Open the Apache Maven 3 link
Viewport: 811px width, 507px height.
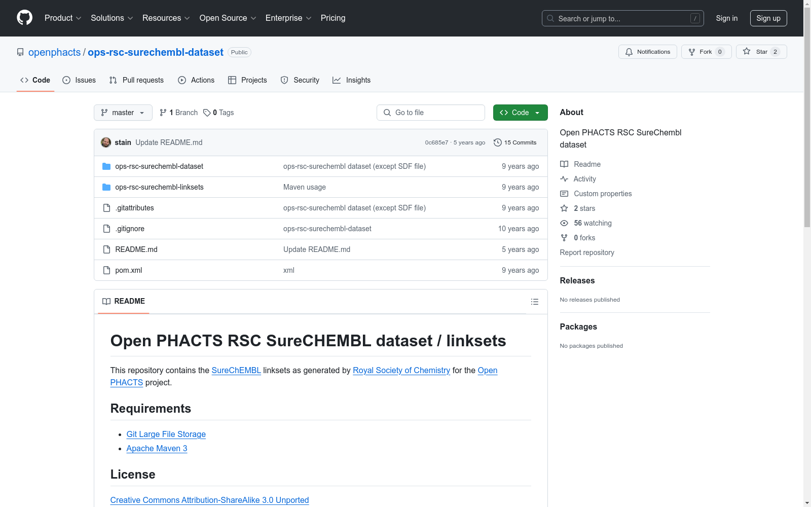[157, 448]
